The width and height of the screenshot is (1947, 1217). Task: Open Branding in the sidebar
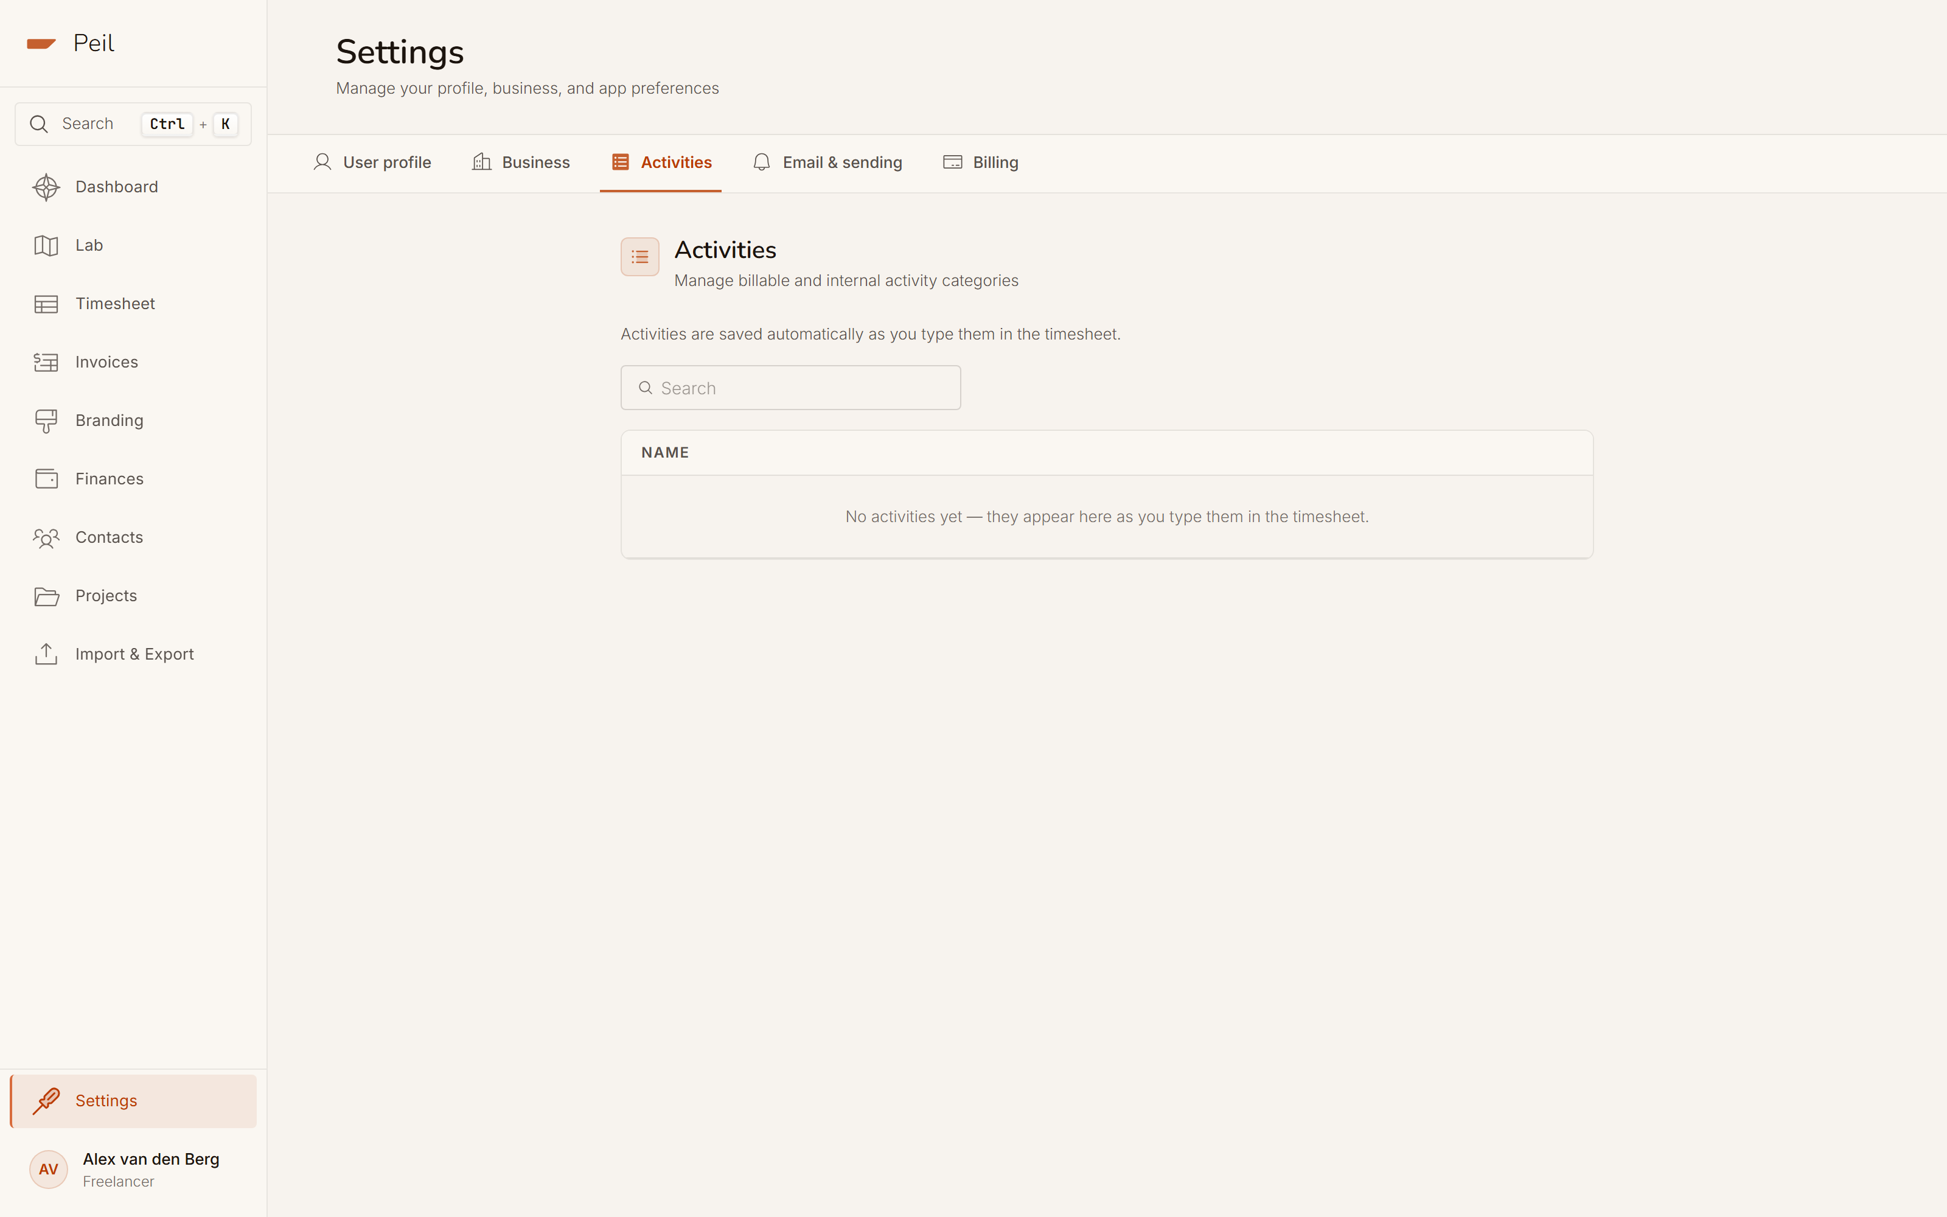[134, 421]
